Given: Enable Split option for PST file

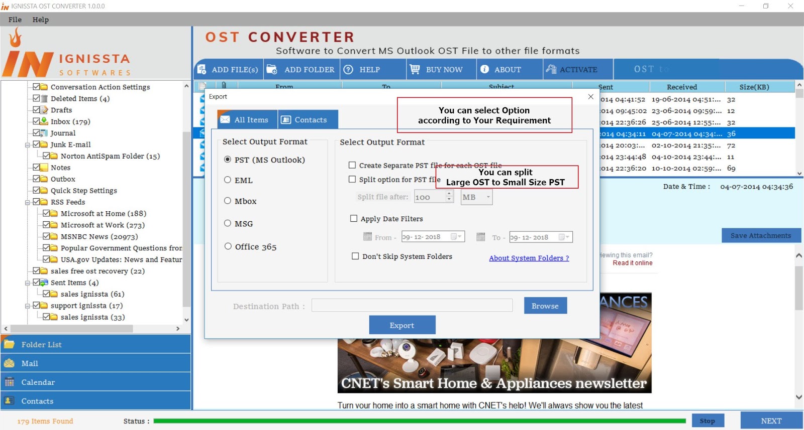Looking at the screenshot, I should click(x=352, y=179).
